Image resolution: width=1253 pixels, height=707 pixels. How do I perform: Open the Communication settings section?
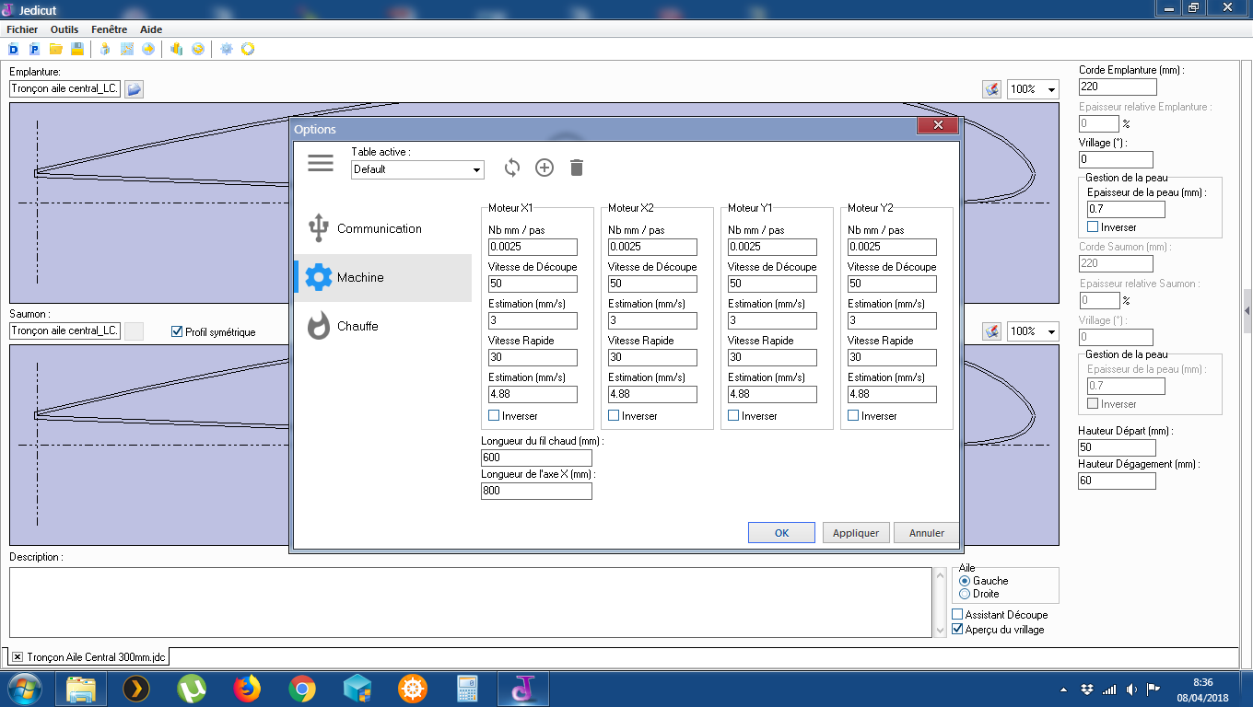pos(379,228)
